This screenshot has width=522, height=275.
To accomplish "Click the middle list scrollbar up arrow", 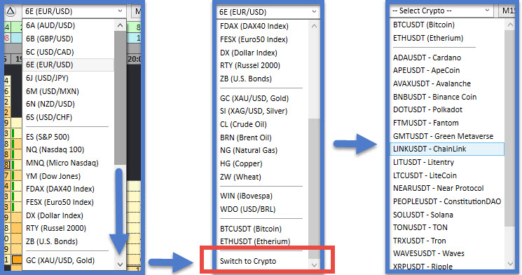I will pos(314,26).
